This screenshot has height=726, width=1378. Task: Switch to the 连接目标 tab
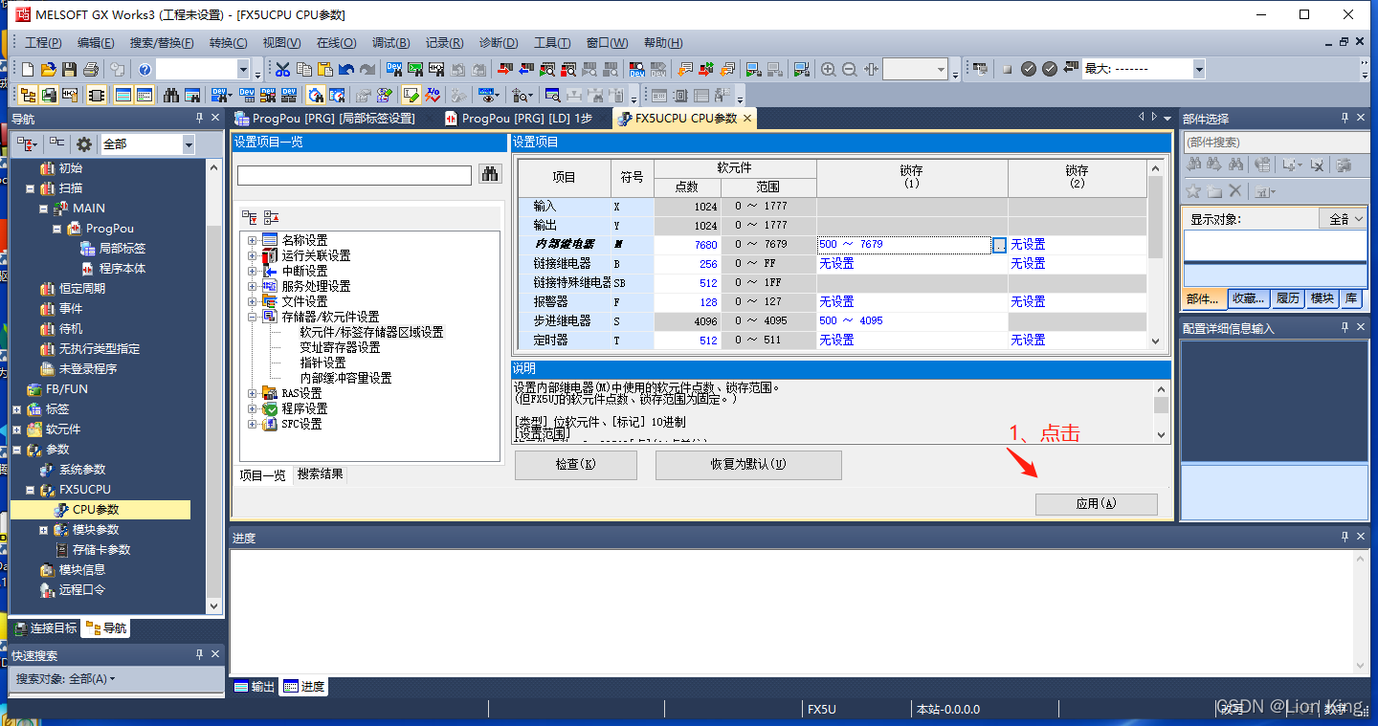(46, 628)
